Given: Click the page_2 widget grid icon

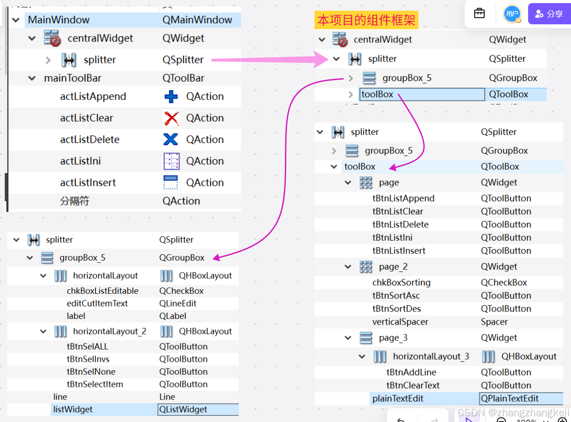Looking at the screenshot, I should [x=366, y=267].
